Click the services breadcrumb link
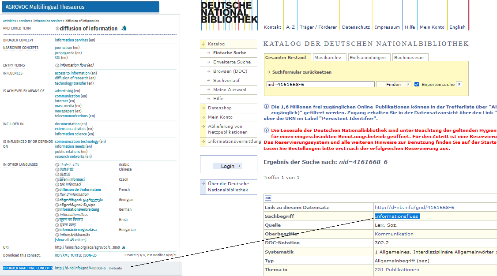This screenshot has height=276, width=497. pyautogui.click(x=25, y=21)
